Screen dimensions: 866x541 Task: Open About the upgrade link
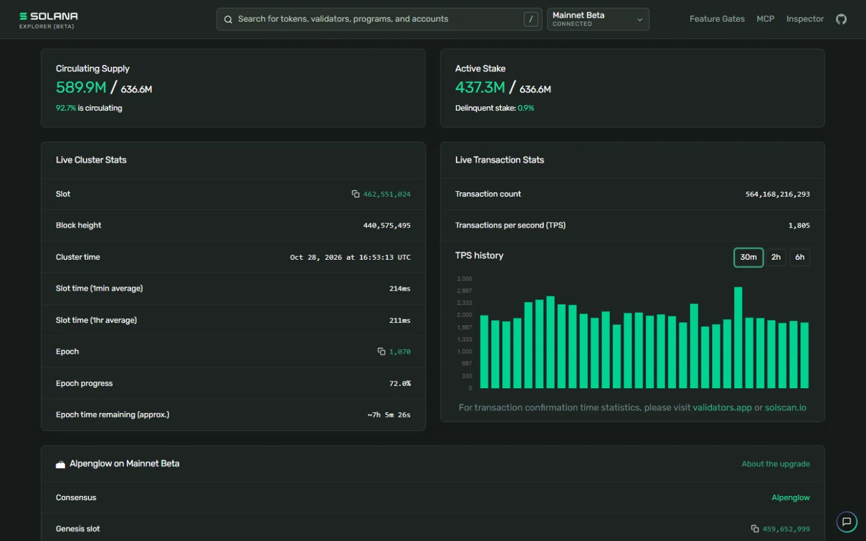776,464
